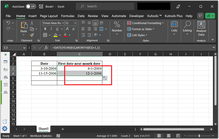Open the Name Box dropdown
Image resolution: width=219 pixels, height=139 pixels.
point(25,48)
